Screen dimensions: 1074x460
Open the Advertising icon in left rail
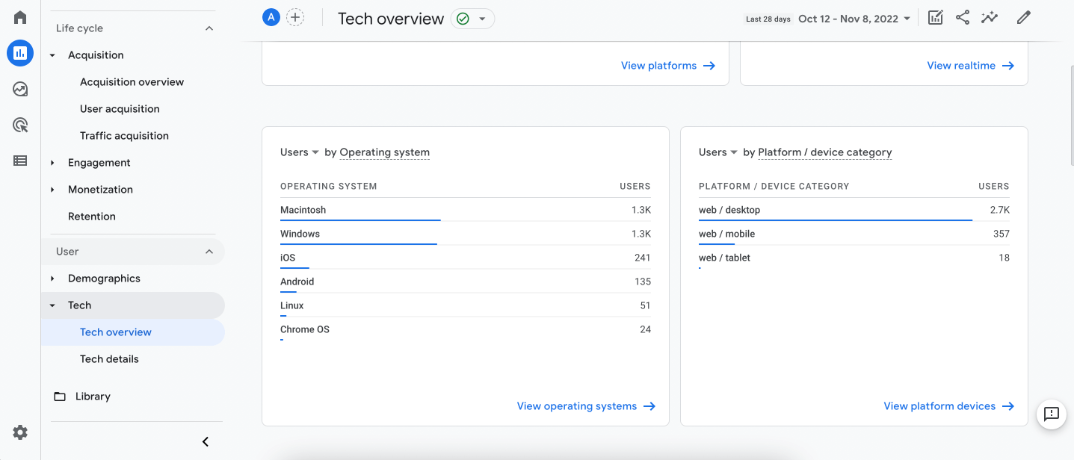click(20, 125)
